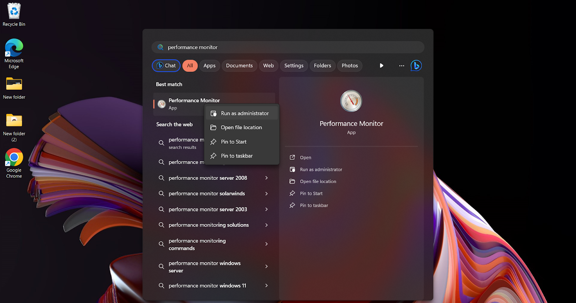Click the shield icon beside context menu Run as administrator
Screen dimensions: 576x303
[213, 113]
